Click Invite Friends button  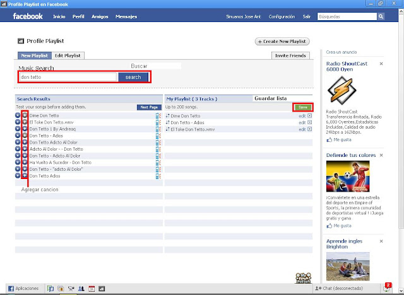click(x=290, y=55)
